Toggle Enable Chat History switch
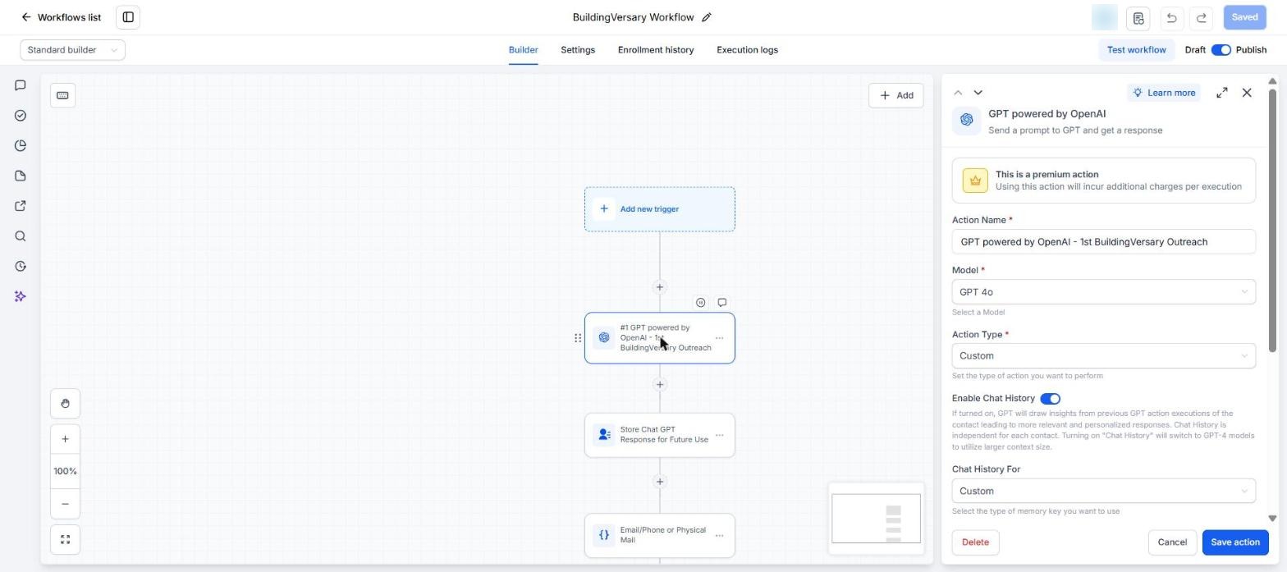 pyautogui.click(x=1050, y=399)
